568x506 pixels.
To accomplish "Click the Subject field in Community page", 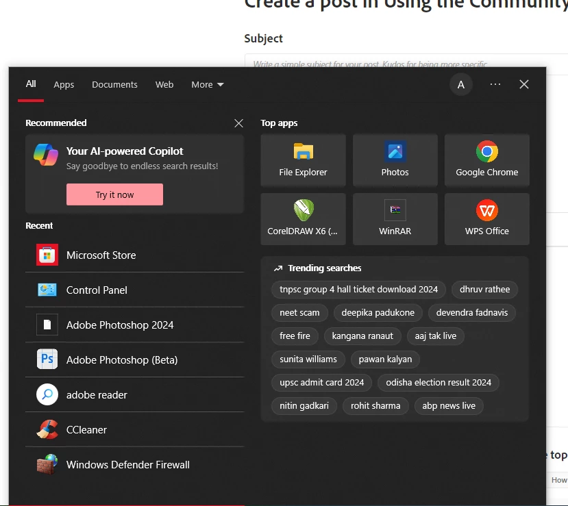I will [x=406, y=60].
